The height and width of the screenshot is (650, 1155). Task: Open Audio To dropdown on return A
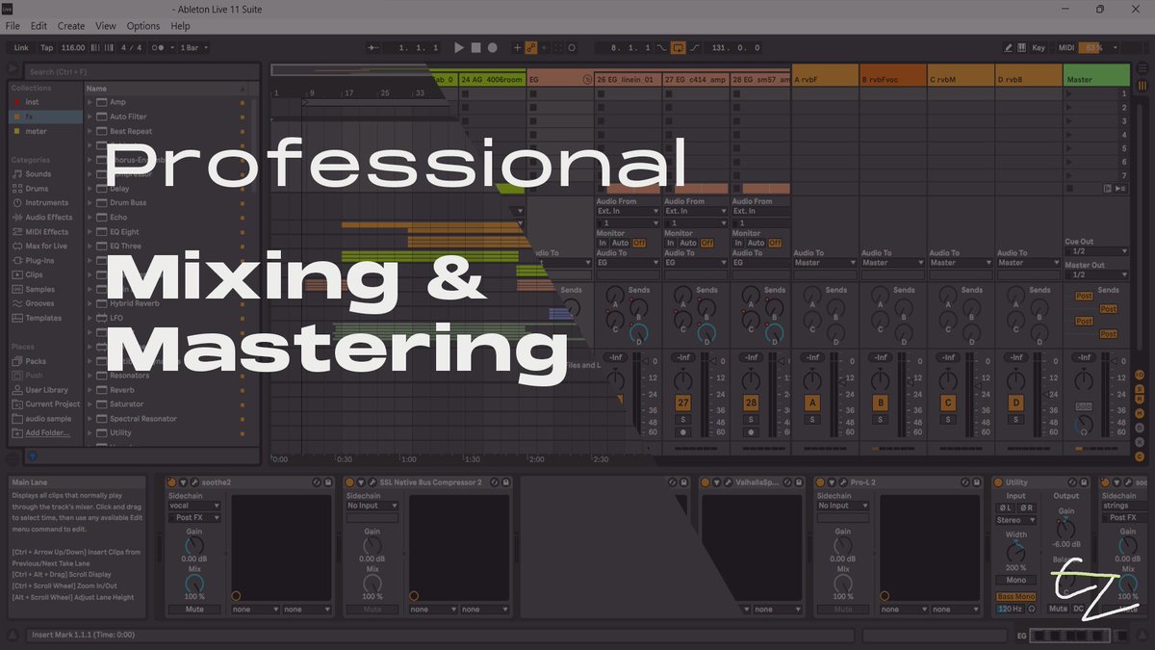(x=825, y=262)
